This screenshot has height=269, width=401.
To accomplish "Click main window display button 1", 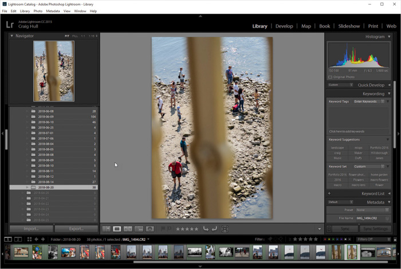I will coord(8,239).
